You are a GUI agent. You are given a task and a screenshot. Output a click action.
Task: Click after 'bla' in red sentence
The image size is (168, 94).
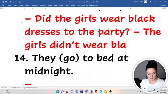click(126, 45)
